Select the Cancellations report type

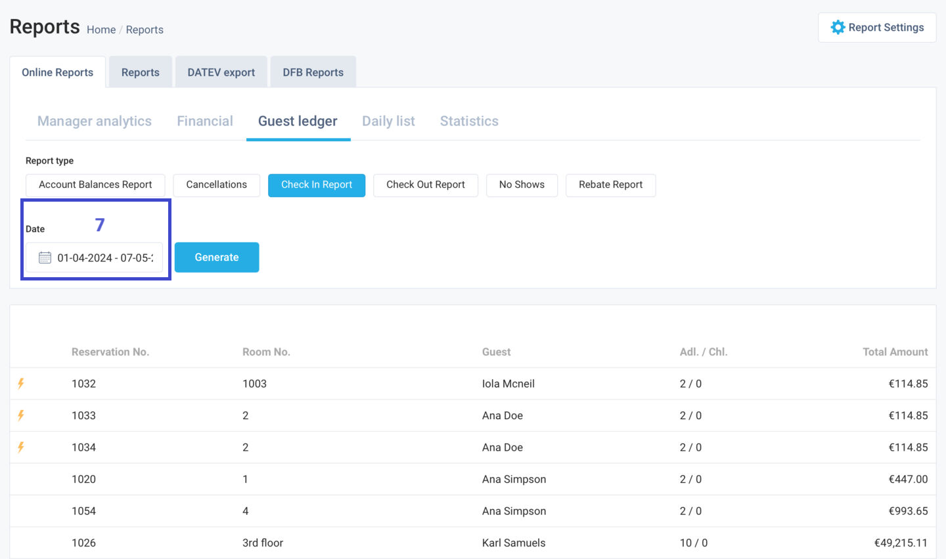pyautogui.click(x=216, y=185)
